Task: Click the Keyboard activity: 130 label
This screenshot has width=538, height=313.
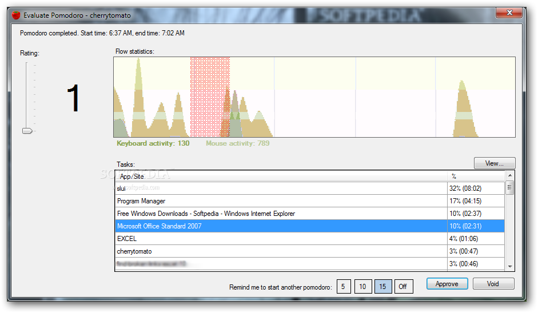Action: tap(153, 143)
